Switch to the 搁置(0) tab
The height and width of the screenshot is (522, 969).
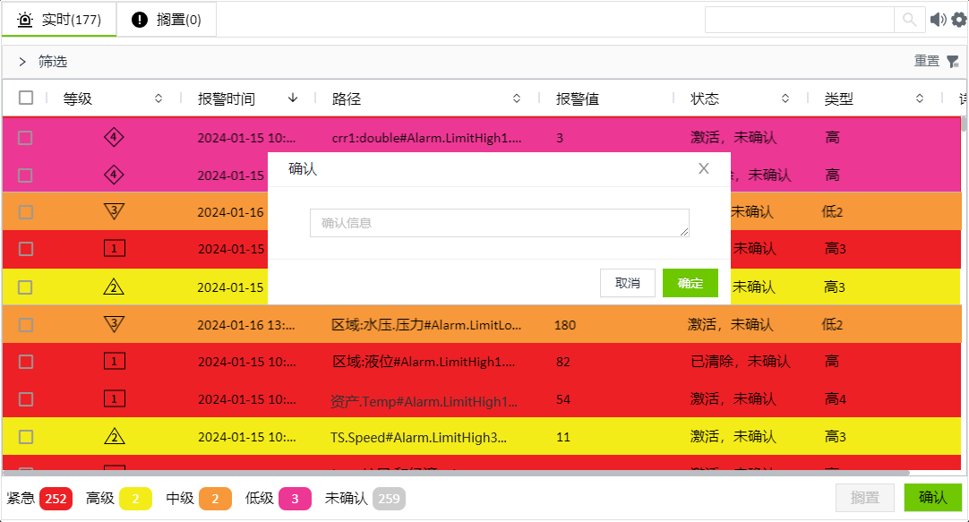tap(167, 20)
